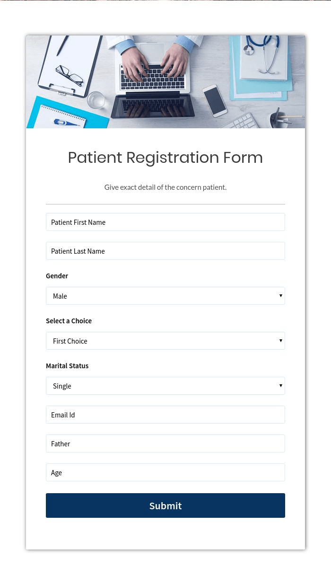The image size is (331, 585).
Task: Click the Marital Status label
Action: [x=67, y=365]
